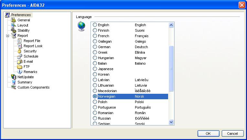Image resolution: width=247 pixels, height=140 pixels.
Task: Select the Finnish language radio button
Action: pos(95,30)
